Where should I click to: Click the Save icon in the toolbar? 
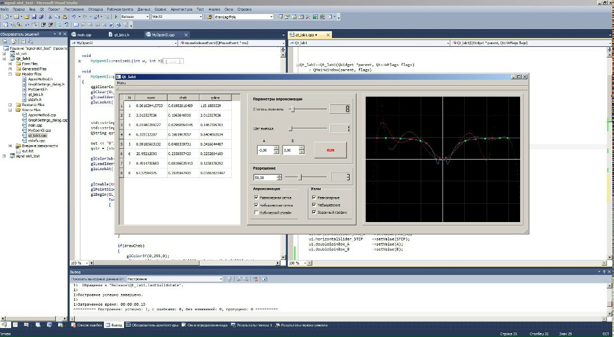[x=34, y=17]
